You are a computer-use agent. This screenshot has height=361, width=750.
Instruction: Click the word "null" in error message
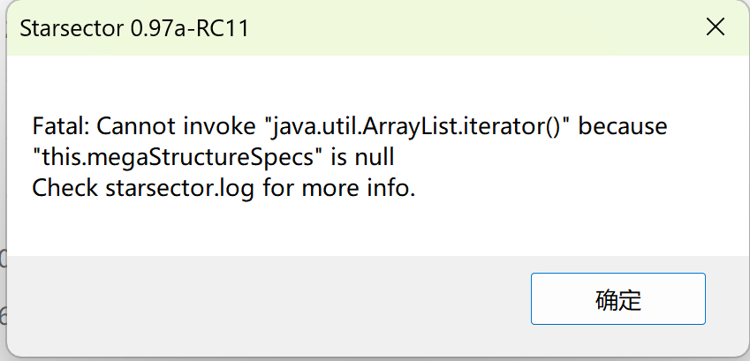click(372, 158)
